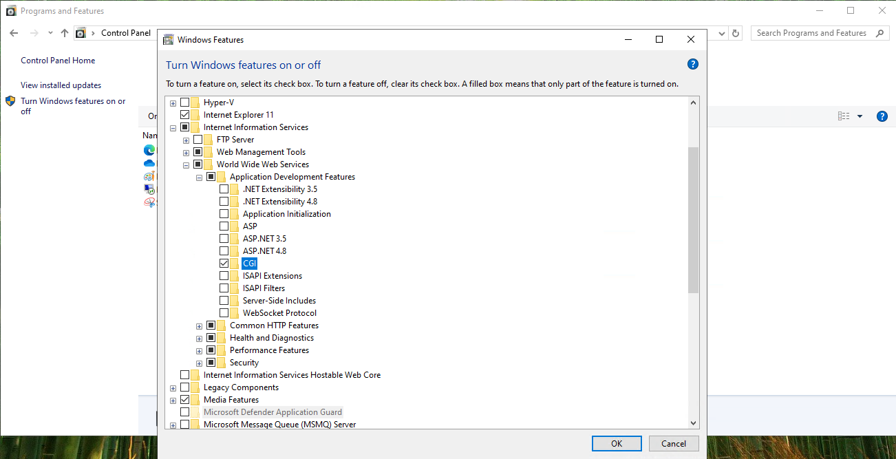Click the view options icon in Programs and Features
Viewport: 896px width, 459px height.
coord(844,116)
